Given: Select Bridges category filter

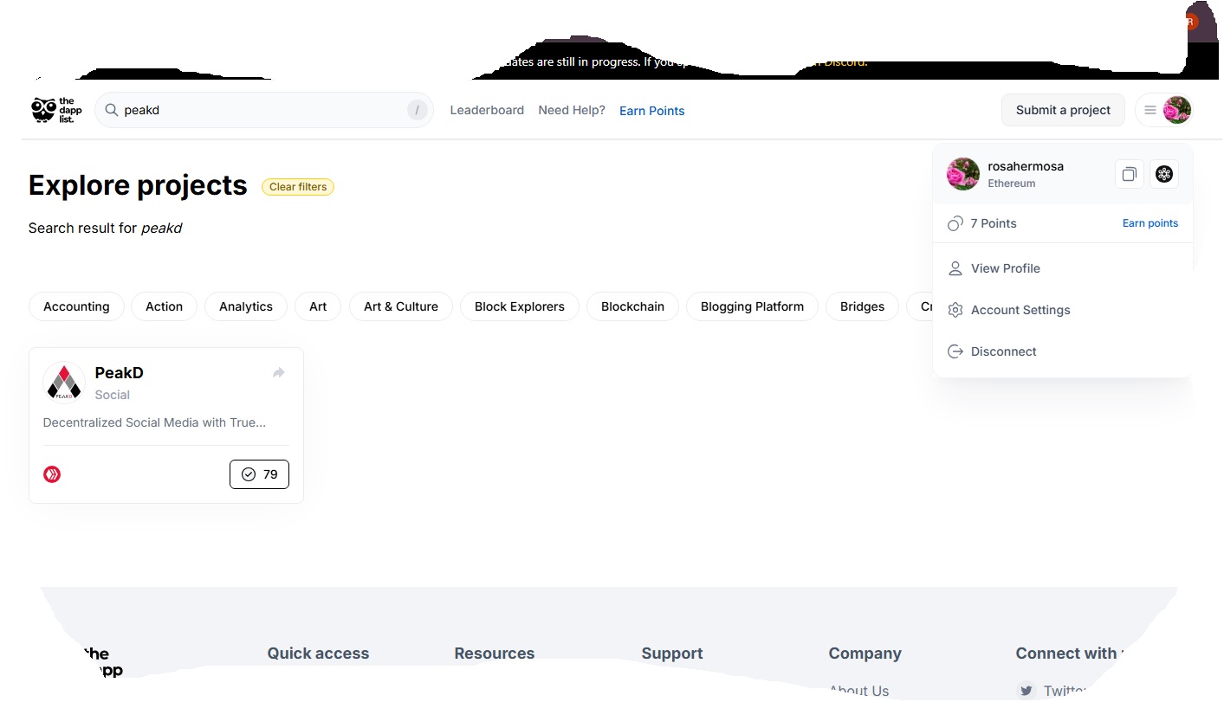Looking at the screenshot, I should click(x=862, y=306).
